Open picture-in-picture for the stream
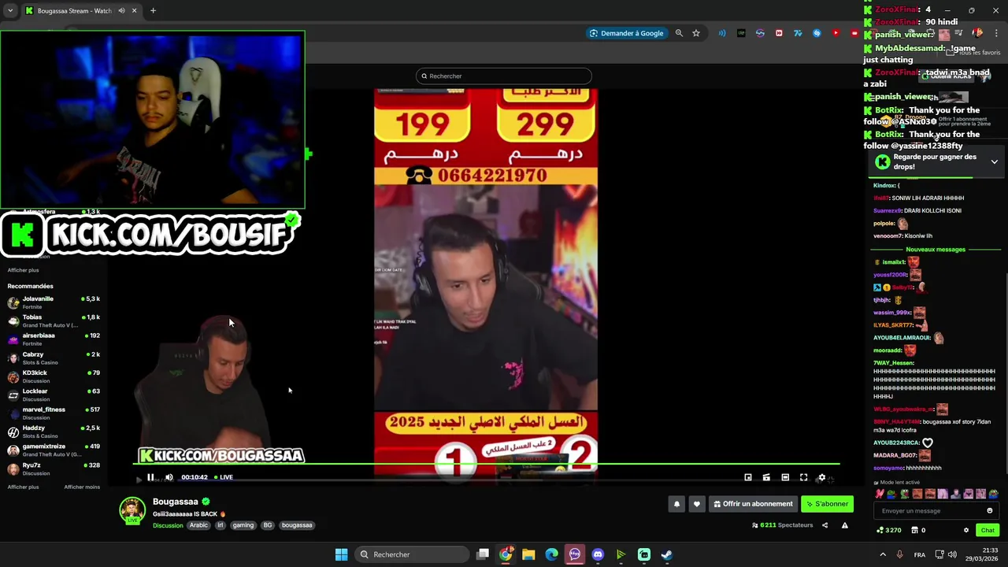Image resolution: width=1008 pixels, height=567 pixels. click(x=747, y=477)
